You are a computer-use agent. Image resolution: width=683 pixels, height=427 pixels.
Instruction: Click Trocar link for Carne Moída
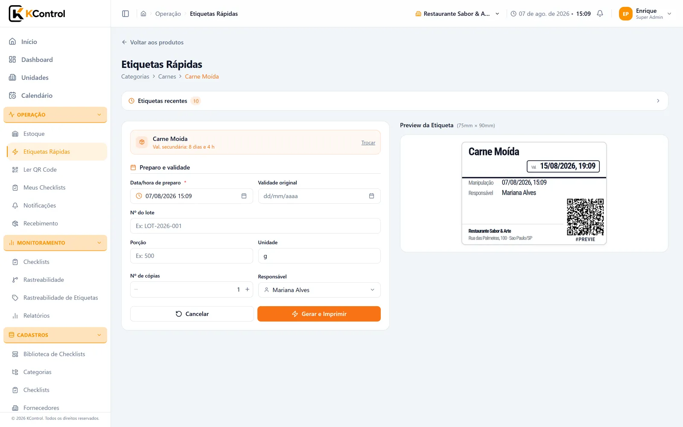(x=368, y=143)
